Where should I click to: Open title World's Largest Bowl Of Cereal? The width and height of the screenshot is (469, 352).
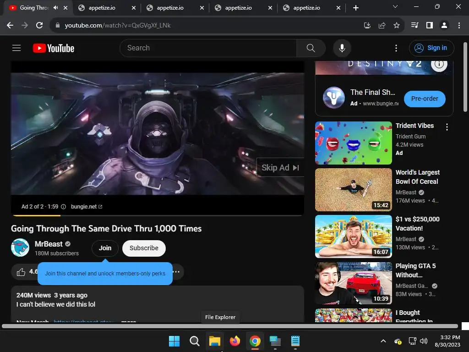[418, 177]
